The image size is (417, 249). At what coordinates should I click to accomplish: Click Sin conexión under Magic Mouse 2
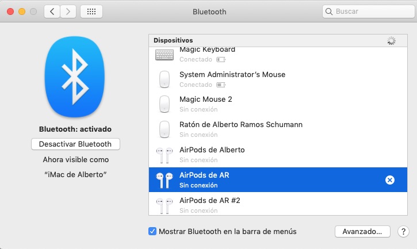pyautogui.click(x=198, y=109)
